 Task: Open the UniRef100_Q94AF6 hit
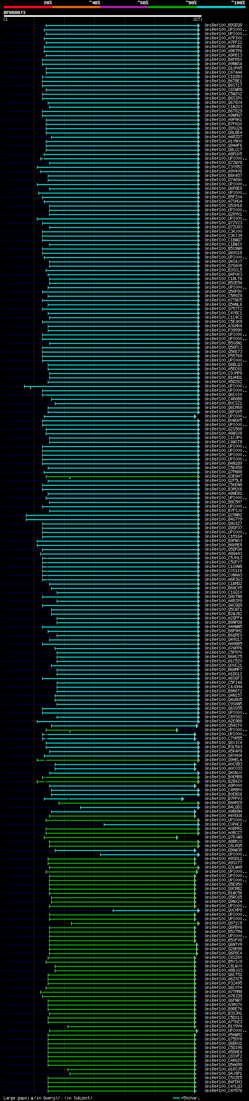tap(223, 145)
